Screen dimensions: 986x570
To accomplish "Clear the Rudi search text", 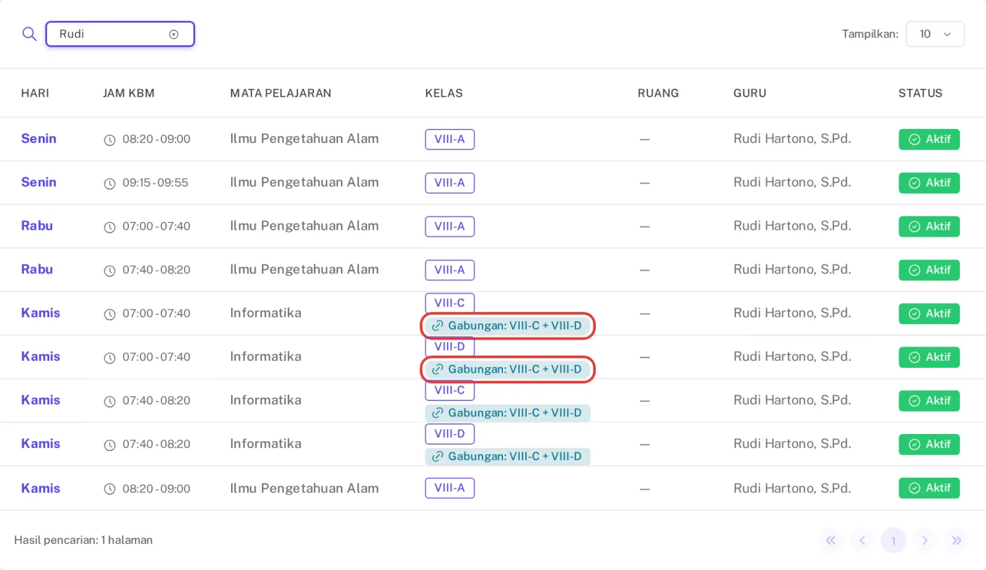I will pos(174,34).
